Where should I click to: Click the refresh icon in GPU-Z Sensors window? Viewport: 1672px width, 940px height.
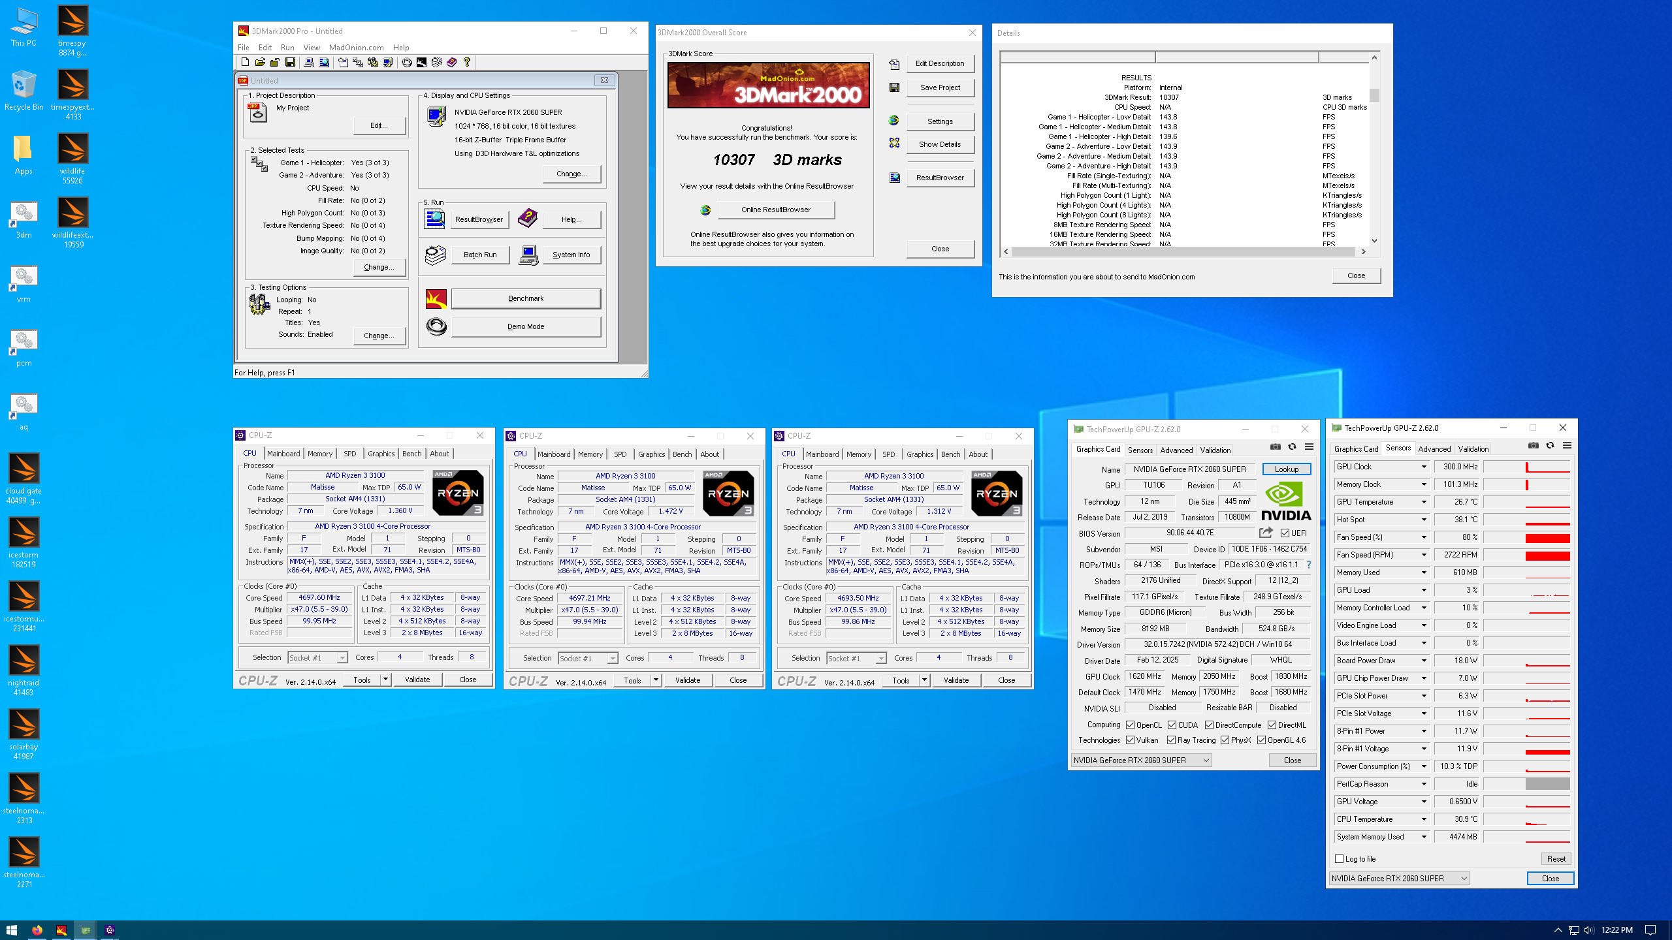coord(1550,446)
